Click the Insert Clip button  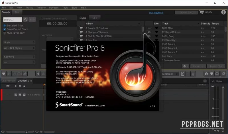[216, 66]
